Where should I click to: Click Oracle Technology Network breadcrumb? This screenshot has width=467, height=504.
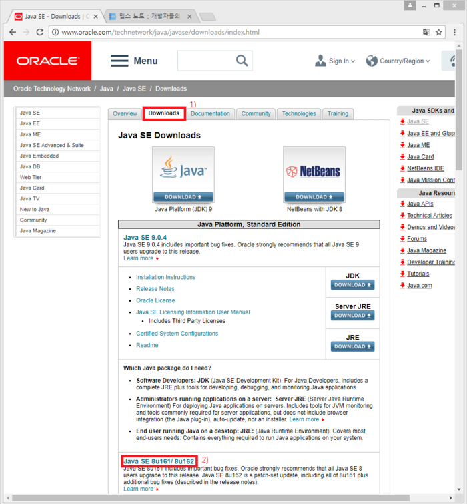click(52, 89)
